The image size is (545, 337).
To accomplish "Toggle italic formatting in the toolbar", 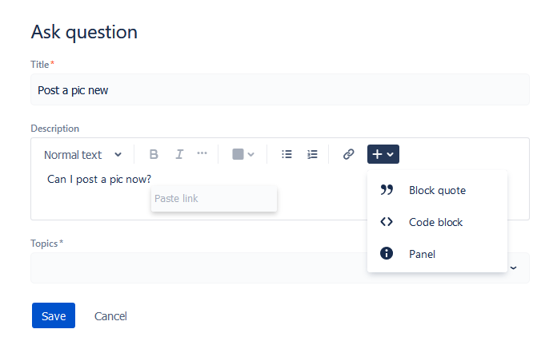I will click(x=179, y=154).
